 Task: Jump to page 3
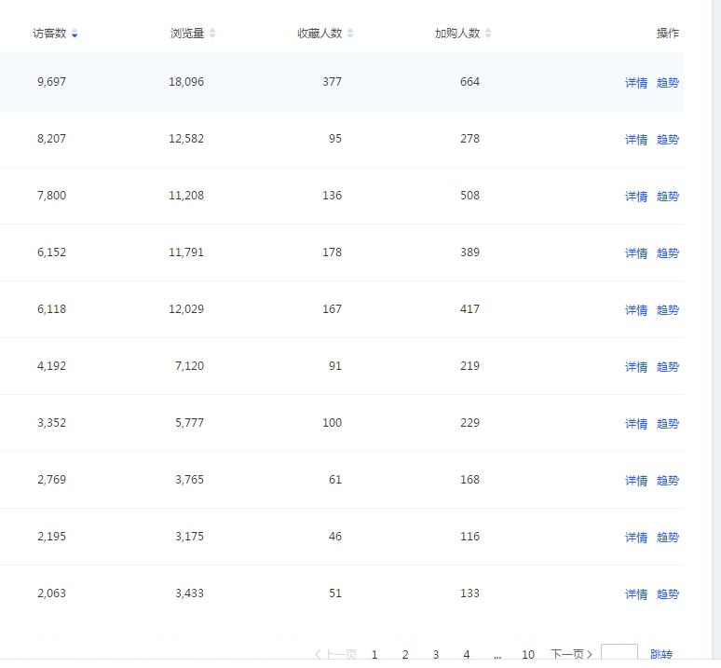coord(436,655)
